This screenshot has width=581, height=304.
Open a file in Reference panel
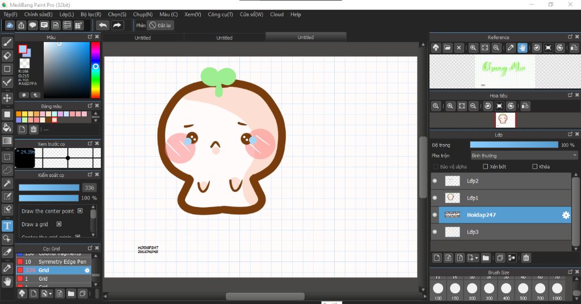coord(447,48)
